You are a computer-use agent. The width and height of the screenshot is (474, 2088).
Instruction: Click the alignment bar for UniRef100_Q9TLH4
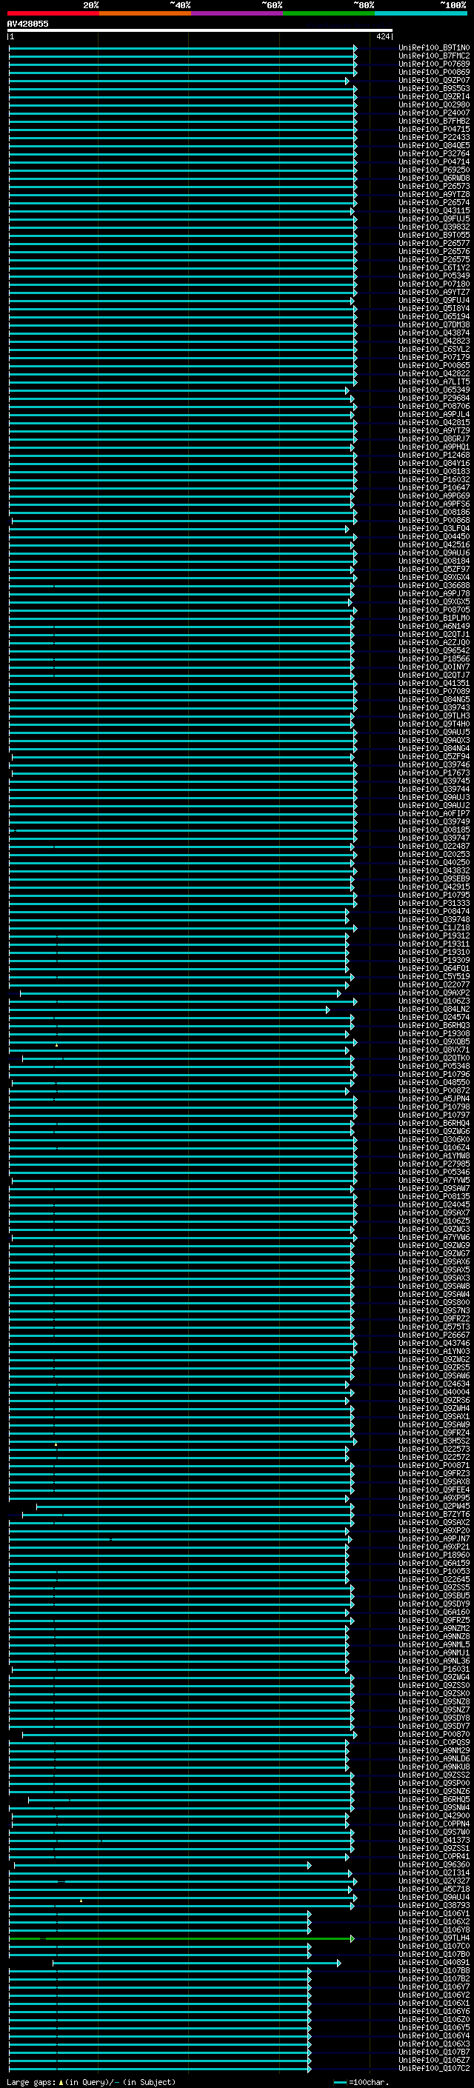pos(181,1938)
